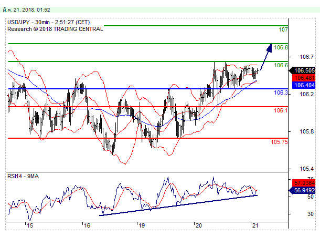This screenshot has width=320, height=237.
Task: Click the "RSI14 - 9MA" indicator label
Action: 23,176
